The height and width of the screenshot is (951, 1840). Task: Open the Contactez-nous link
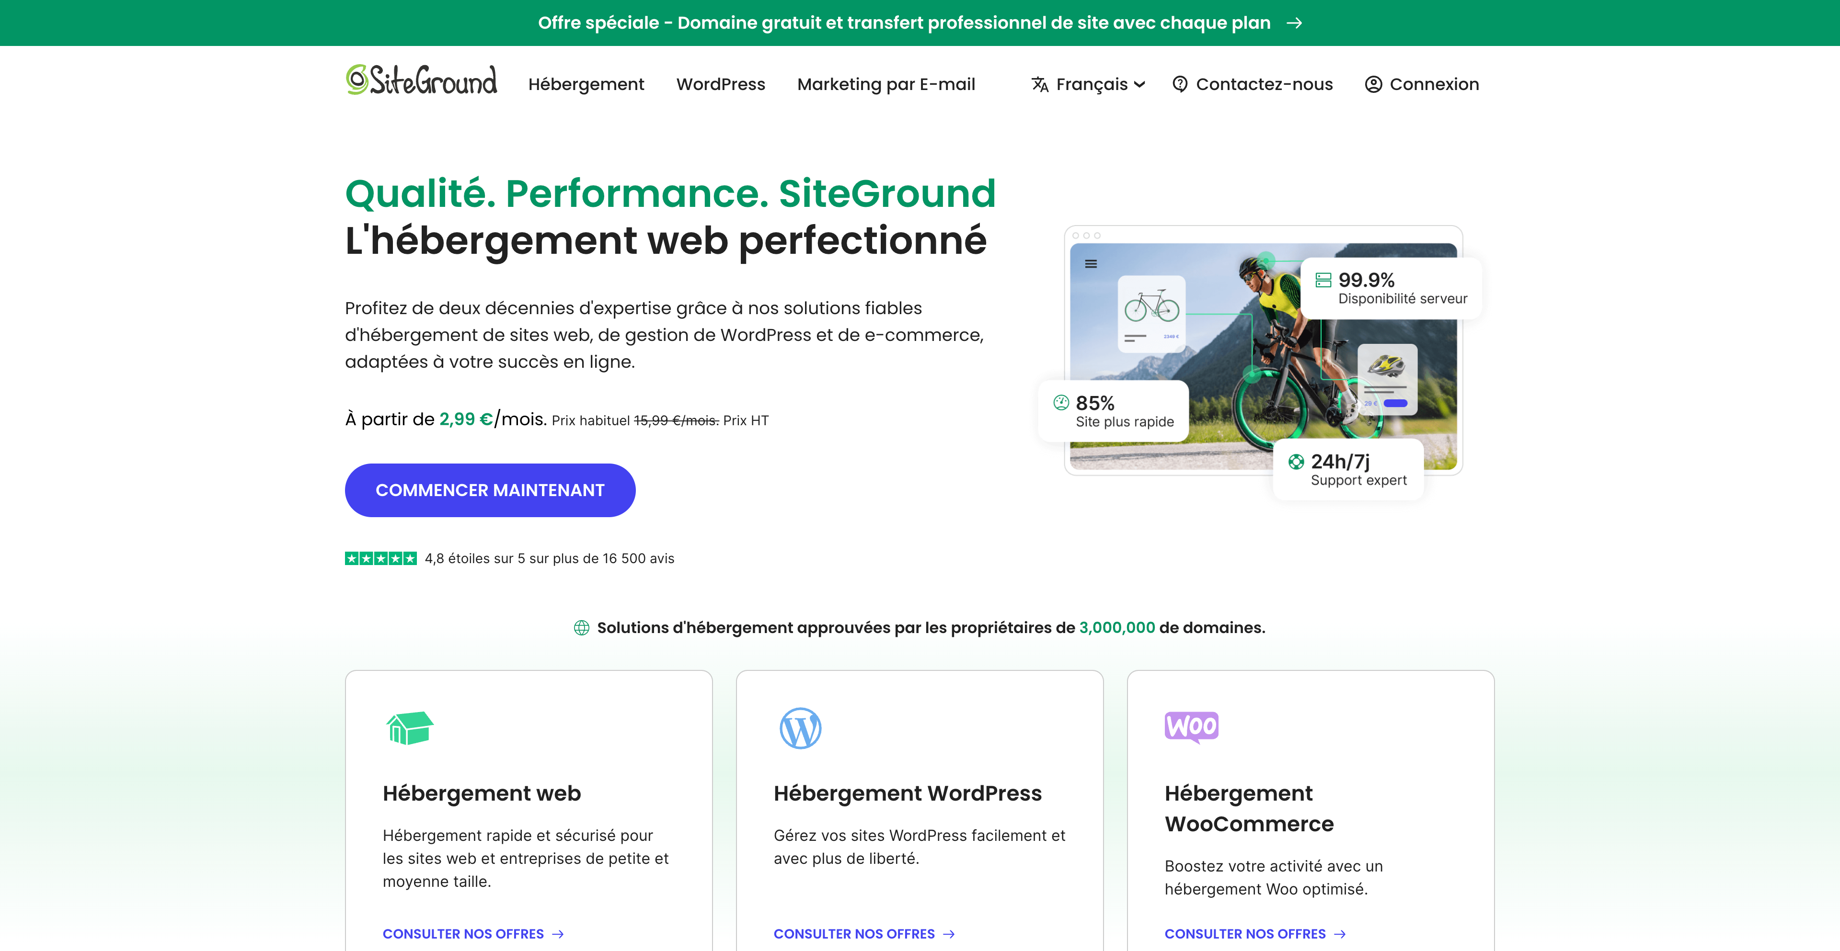click(x=1252, y=84)
